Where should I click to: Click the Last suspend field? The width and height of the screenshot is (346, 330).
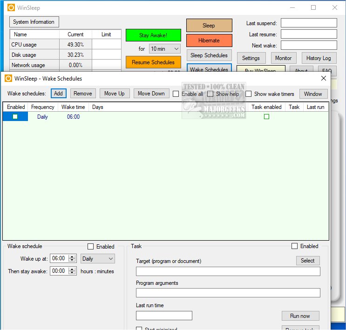click(309, 23)
